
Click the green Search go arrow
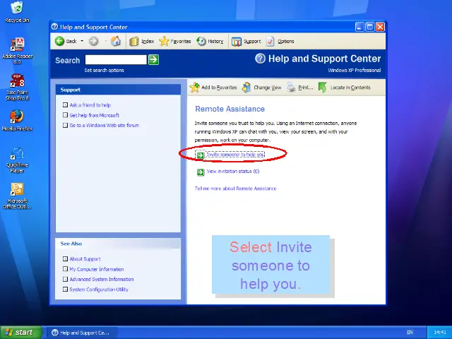point(153,60)
